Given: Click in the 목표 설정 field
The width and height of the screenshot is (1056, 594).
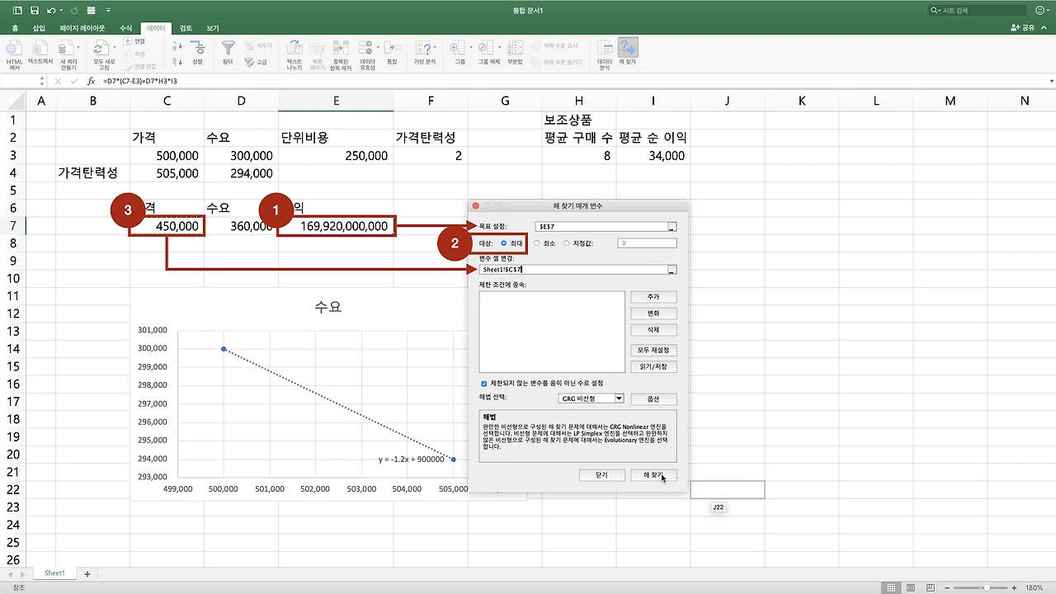Looking at the screenshot, I should coord(600,226).
